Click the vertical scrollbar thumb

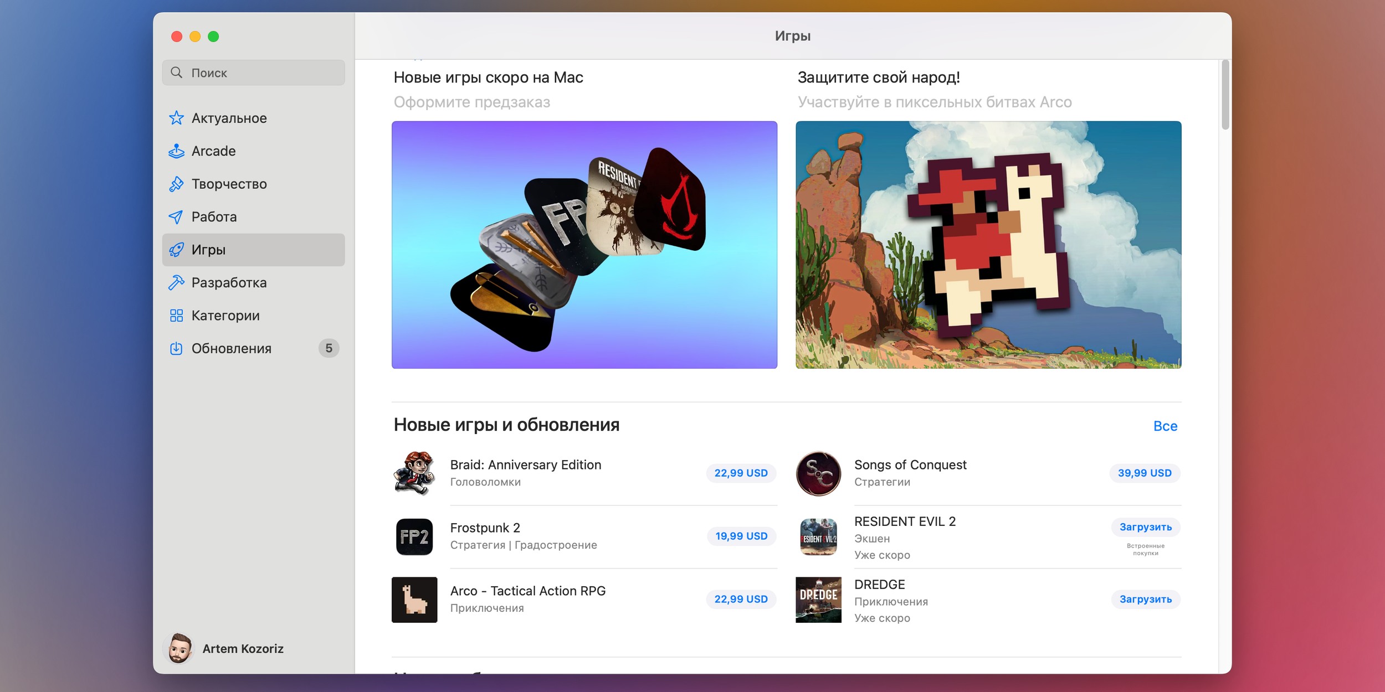1225,95
